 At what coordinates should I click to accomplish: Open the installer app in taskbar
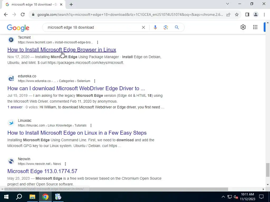58,197
